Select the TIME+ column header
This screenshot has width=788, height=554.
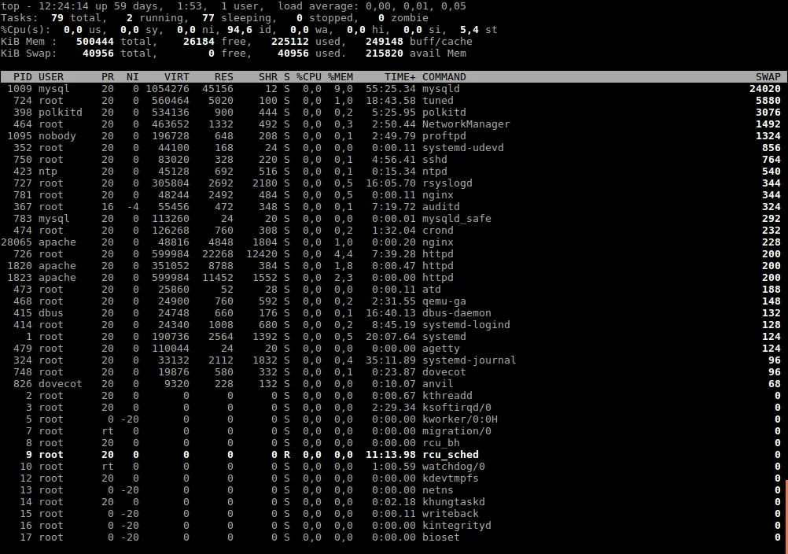click(x=400, y=77)
